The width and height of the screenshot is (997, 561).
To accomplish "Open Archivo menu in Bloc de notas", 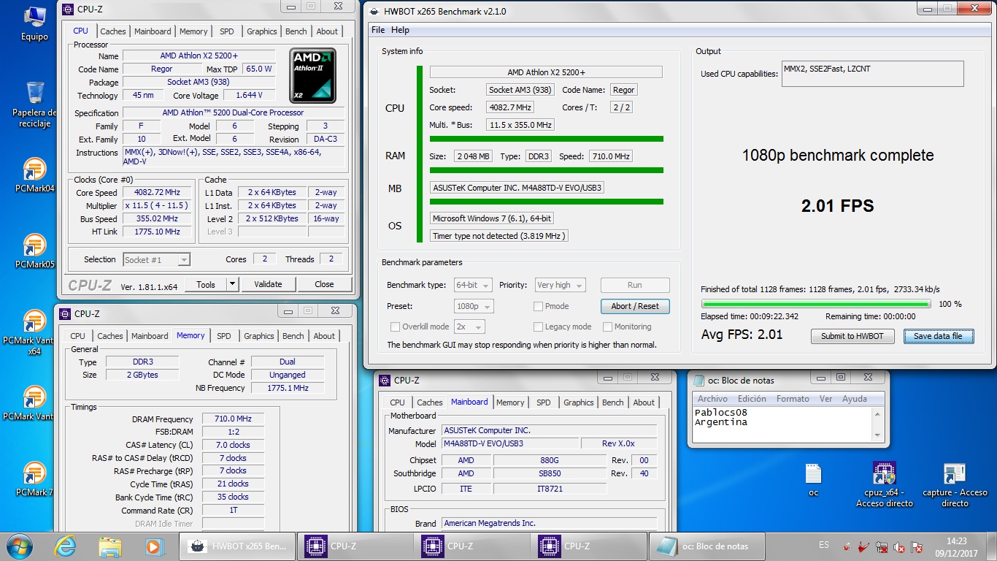I will tap(712, 399).
